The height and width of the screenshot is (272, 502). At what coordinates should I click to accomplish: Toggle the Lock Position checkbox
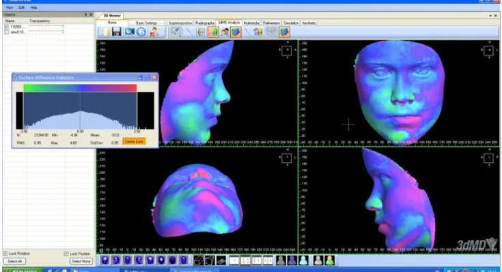tap(66, 254)
